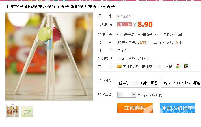Screen dimensions: 201x127
Task: Select the second chopsticks thumbnail
Action: click(27, 111)
